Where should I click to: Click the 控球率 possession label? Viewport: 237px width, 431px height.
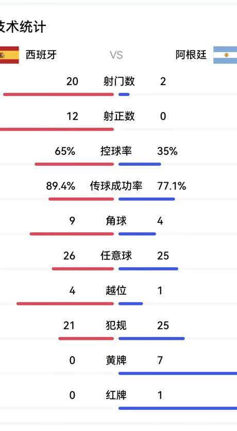(x=116, y=151)
